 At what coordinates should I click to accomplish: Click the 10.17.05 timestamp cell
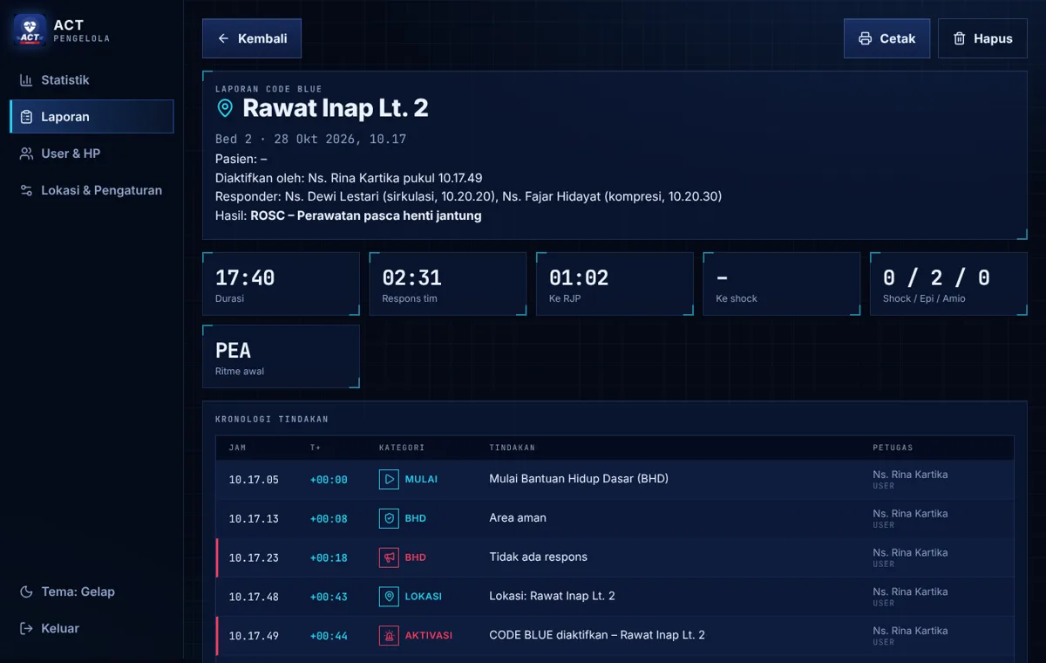(x=254, y=480)
